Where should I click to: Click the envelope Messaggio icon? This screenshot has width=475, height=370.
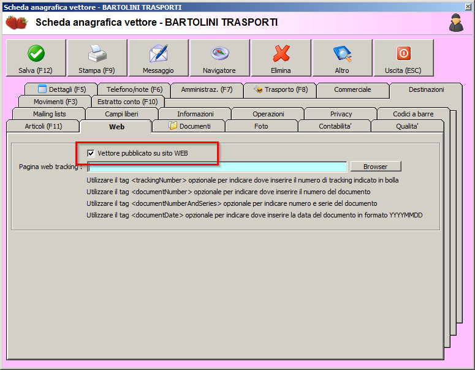(158, 53)
